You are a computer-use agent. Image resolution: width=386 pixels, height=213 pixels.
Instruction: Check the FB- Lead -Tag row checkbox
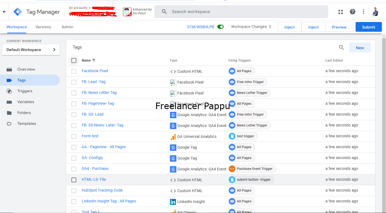click(74, 82)
